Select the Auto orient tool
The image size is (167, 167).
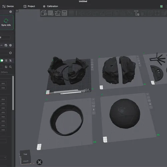click(x=58, y=13)
